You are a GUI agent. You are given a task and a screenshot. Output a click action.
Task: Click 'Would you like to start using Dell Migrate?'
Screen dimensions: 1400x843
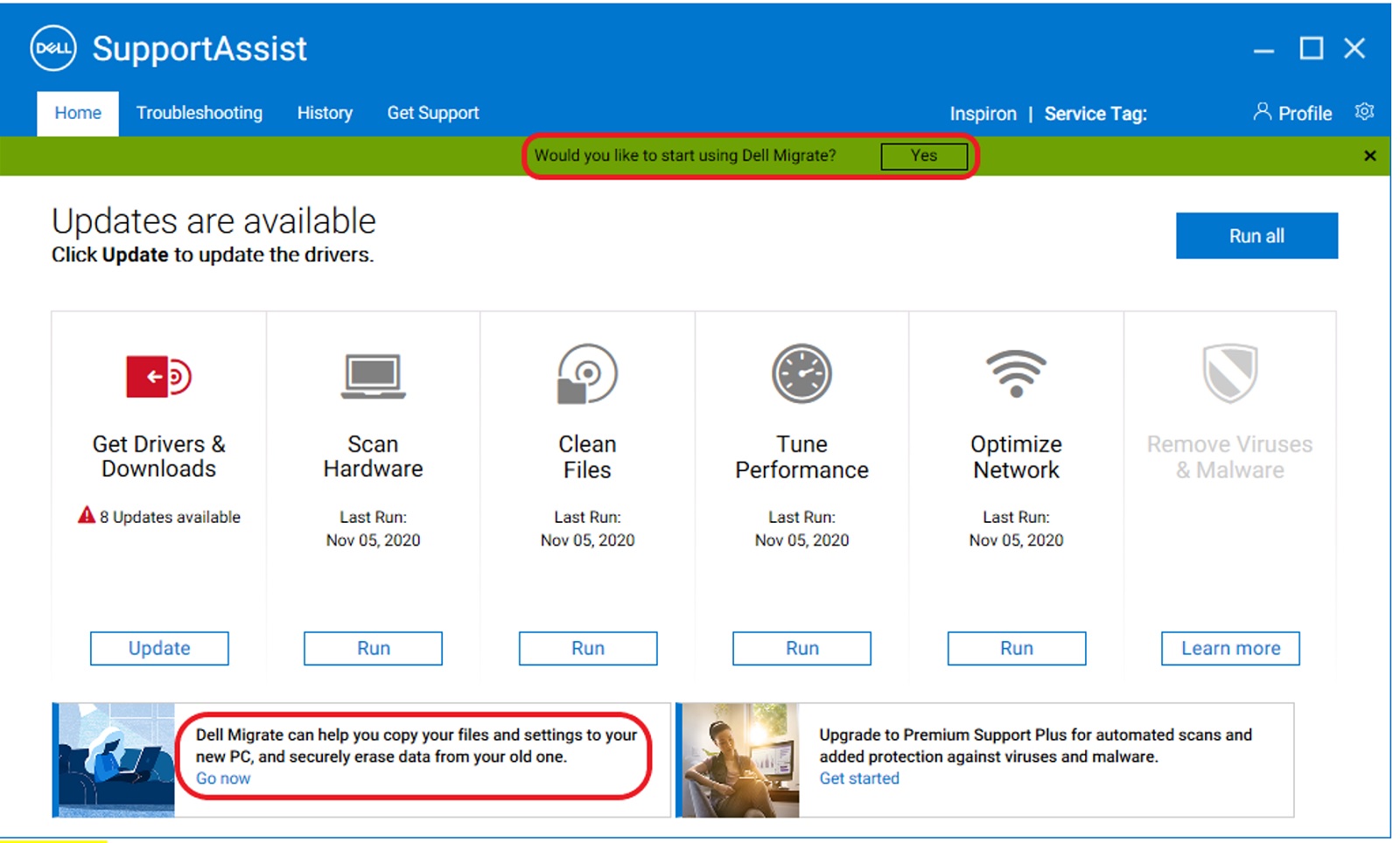pos(685,156)
